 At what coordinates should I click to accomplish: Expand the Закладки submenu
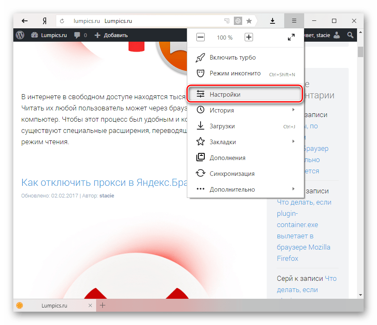pyautogui.click(x=293, y=142)
